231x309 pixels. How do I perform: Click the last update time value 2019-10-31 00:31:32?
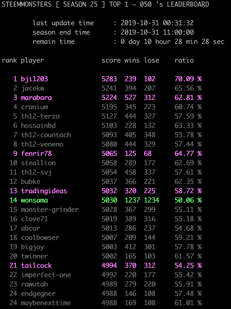point(157,23)
